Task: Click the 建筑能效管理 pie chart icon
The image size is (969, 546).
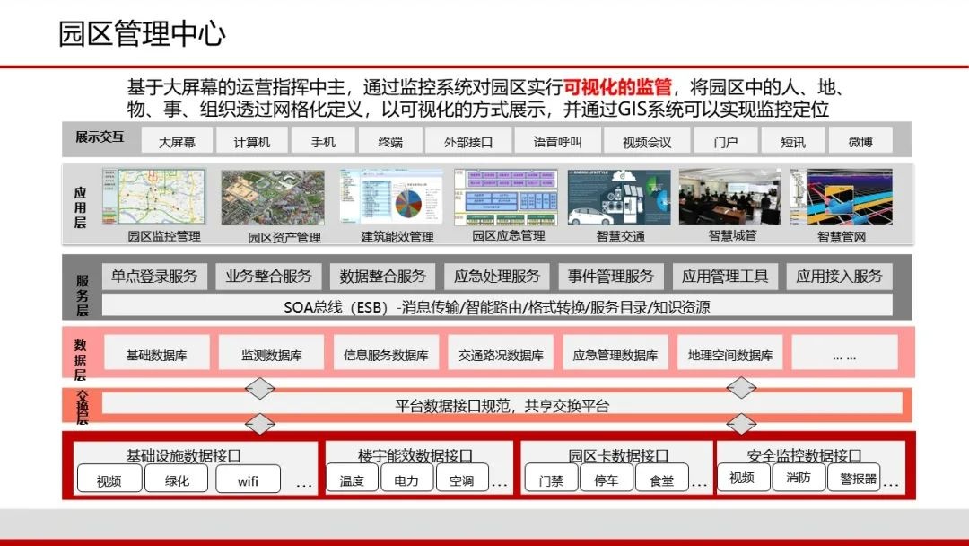Action: pyautogui.click(x=392, y=196)
